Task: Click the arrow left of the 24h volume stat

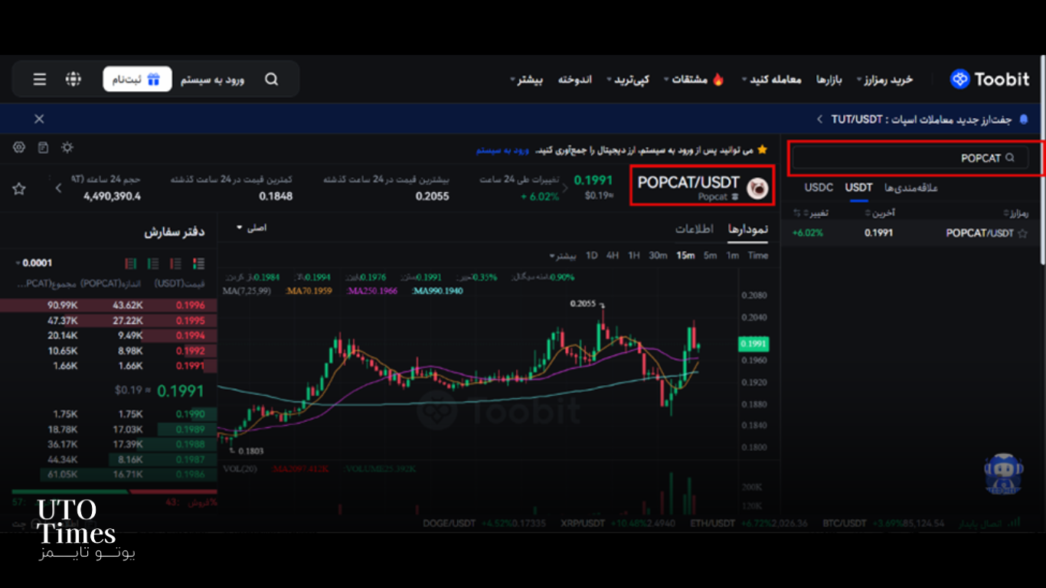Action: 58,188
